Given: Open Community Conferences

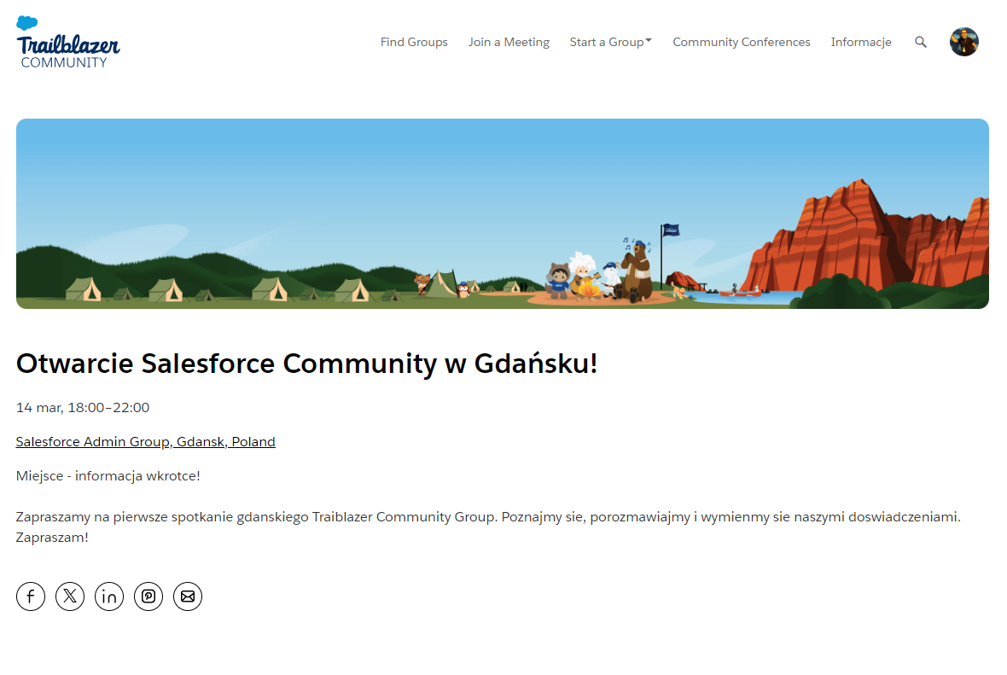Looking at the screenshot, I should (741, 42).
